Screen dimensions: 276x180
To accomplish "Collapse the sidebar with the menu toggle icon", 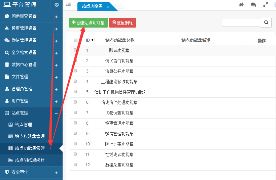I will 69,4.
